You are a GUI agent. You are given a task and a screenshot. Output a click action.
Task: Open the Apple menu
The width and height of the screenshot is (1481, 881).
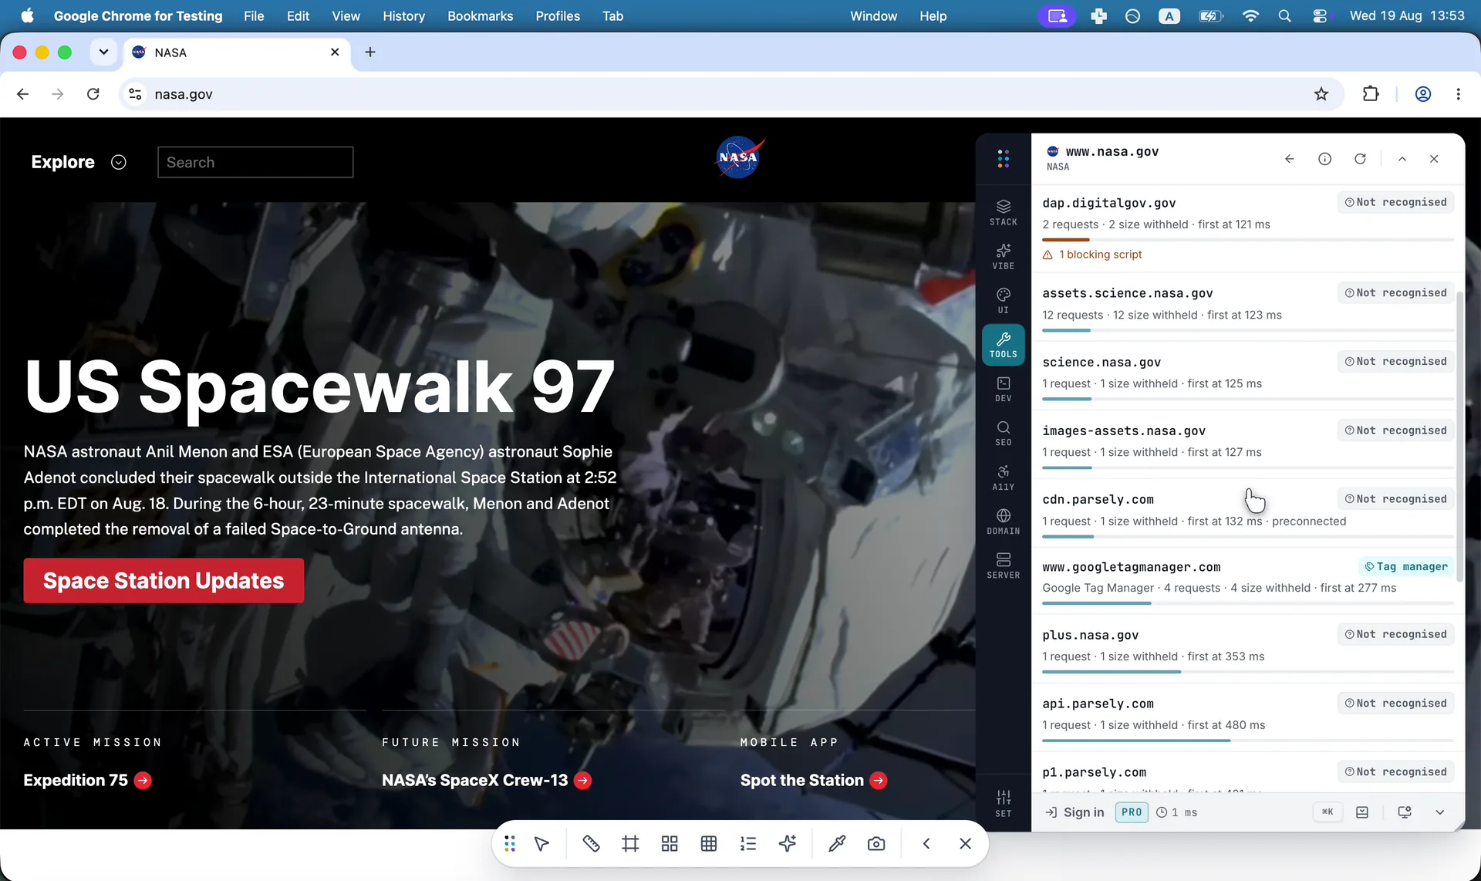coord(28,16)
